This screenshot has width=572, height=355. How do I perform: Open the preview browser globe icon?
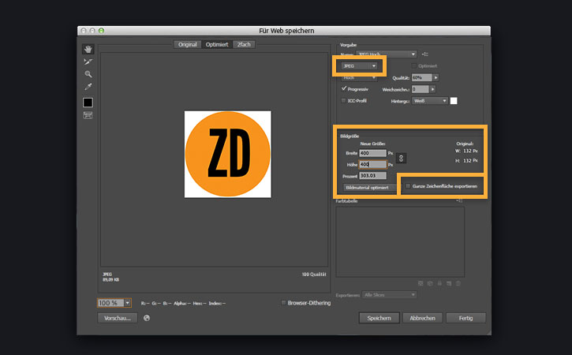147,318
